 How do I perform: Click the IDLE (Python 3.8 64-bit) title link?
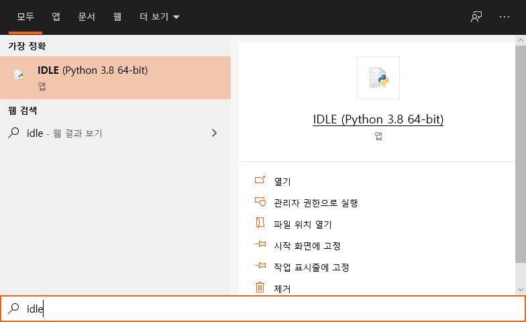pyautogui.click(x=378, y=119)
